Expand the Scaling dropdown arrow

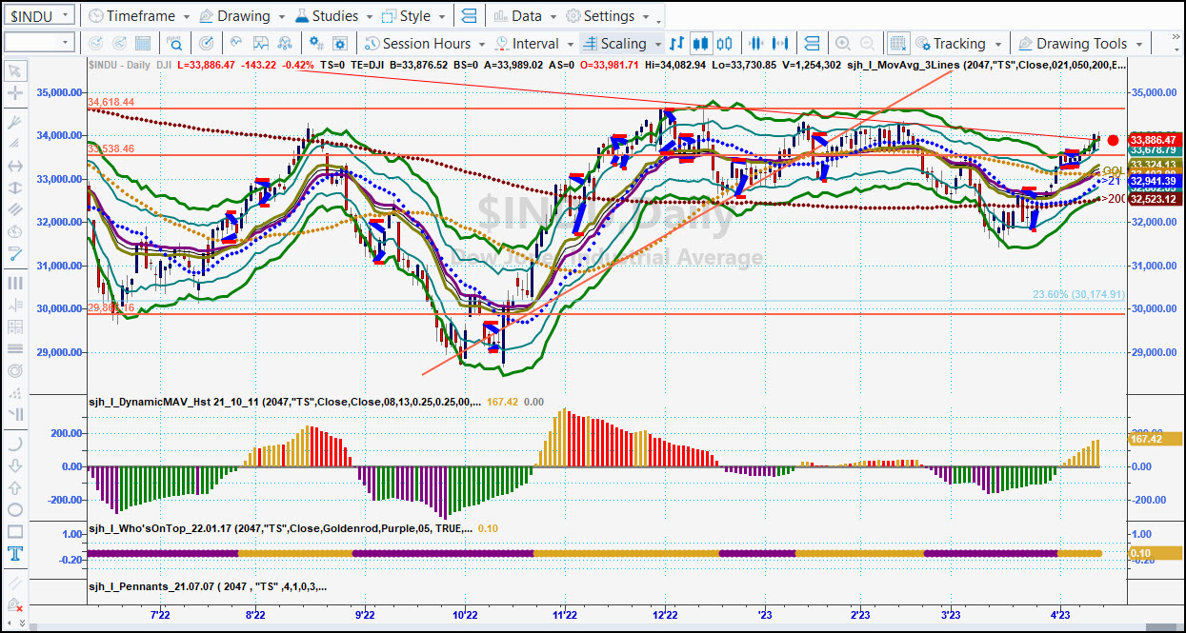tap(657, 44)
